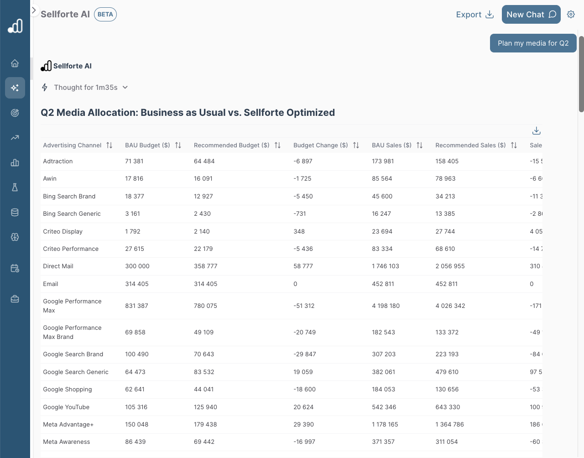
Task: Open the brain icon in sidebar
Action: [x=15, y=237]
